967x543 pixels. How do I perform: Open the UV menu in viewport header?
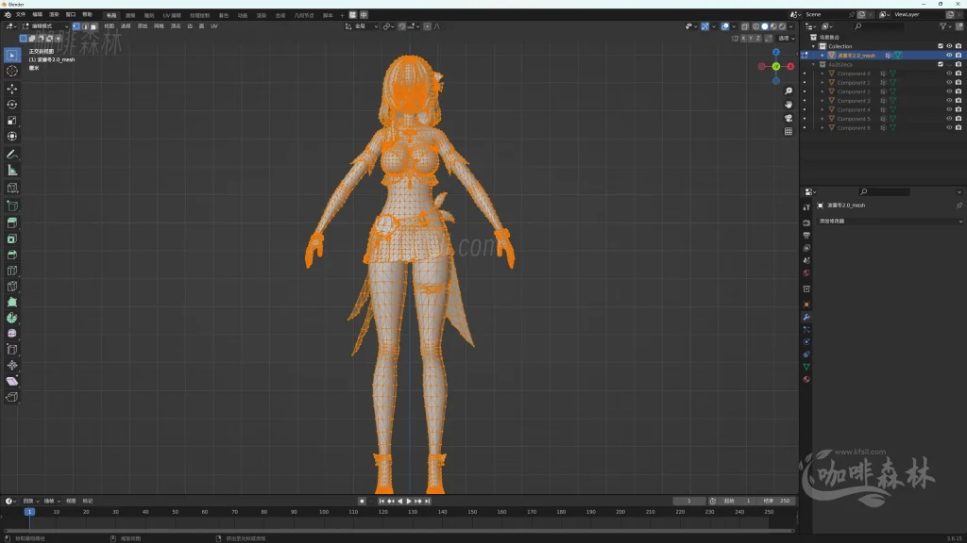pyautogui.click(x=214, y=26)
